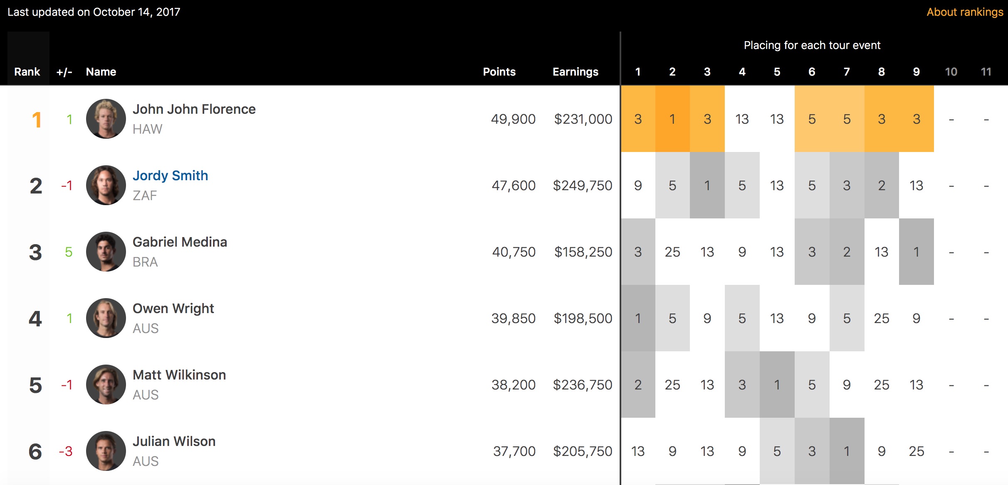Click the Gabriel Medina name
Image resolution: width=1008 pixels, height=485 pixels.
(x=180, y=242)
